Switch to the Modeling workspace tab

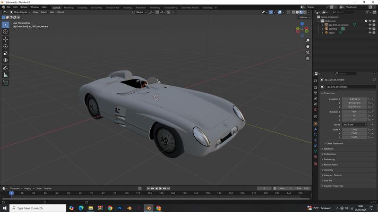[x=69, y=8]
